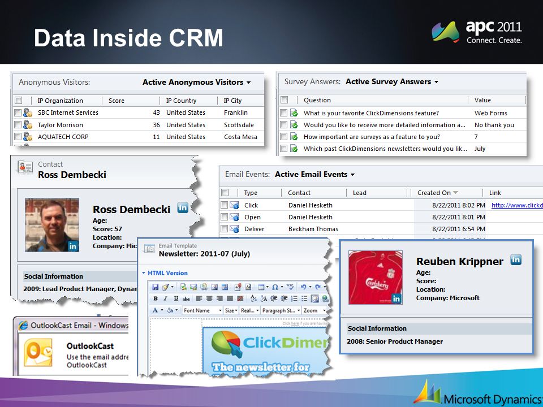Check the SBC Internet Services row checkbox
The image size is (543, 407).
tap(18, 112)
